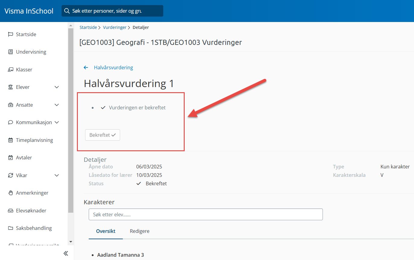
Task: Click the Timeplanvisning calendar icon
Action: [x=11, y=140]
